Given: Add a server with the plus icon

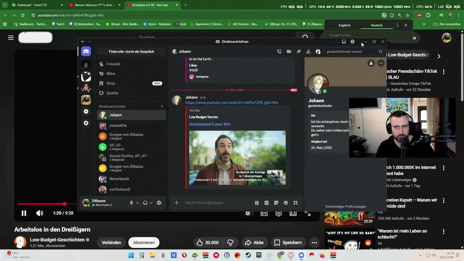Looking at the screenshot, I should click(x=86, y=111).
